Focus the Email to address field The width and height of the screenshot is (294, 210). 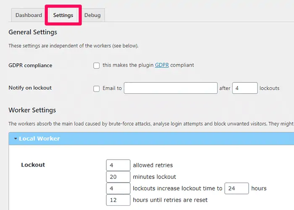point(170,88)
